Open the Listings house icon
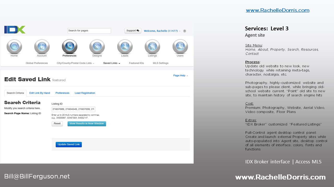 152,47
